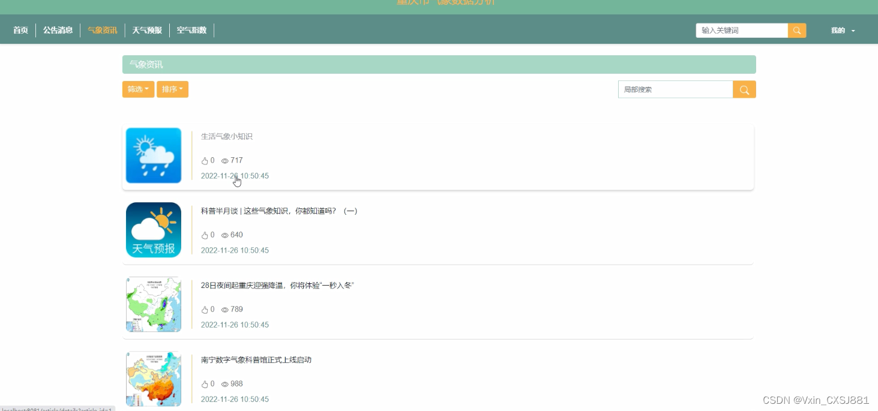The width and height of the screenshot is (878, 411).
Task: Click date 2022-11-26 on 科普半月谈 row
Action: tap(235, 251)
